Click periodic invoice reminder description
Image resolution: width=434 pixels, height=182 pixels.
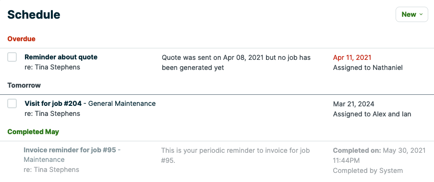(x=235, y=155)
